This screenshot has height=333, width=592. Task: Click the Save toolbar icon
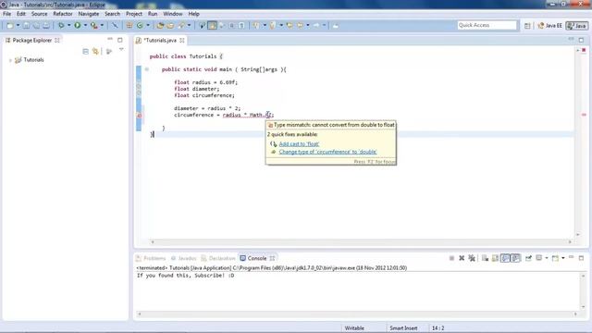26,26
